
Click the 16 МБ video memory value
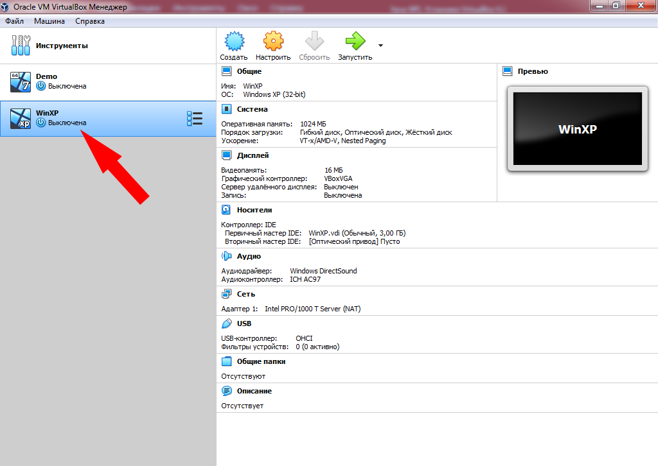[x=333, y=170]
